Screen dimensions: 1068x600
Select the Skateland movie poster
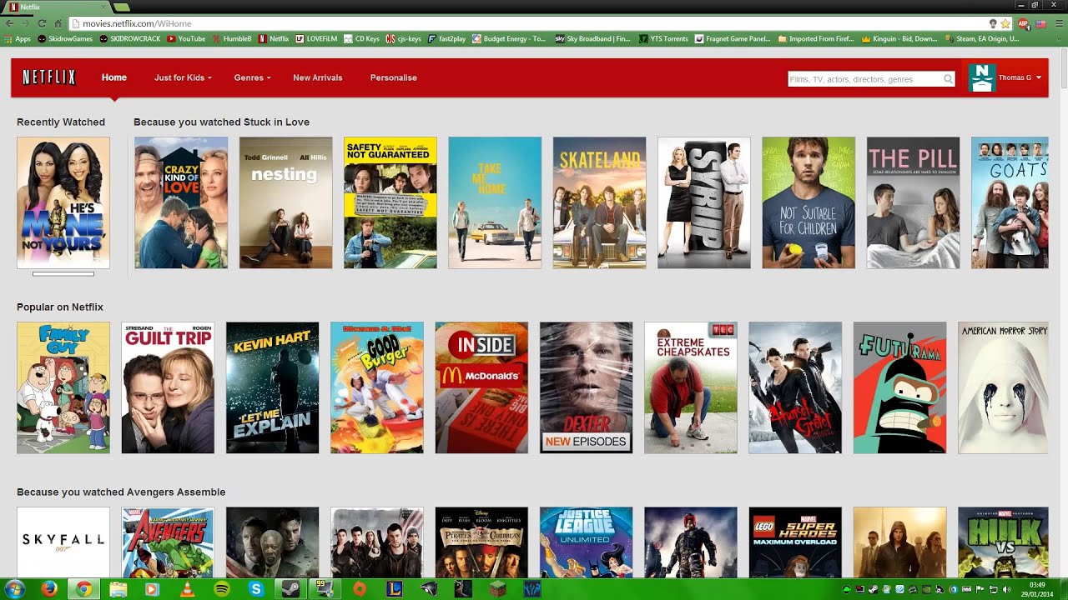tap(599, 202)
